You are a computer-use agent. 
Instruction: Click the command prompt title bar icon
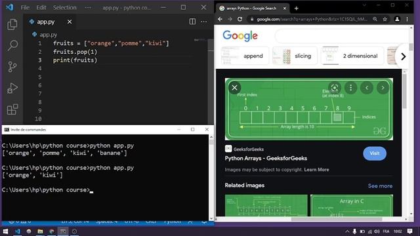7,130
